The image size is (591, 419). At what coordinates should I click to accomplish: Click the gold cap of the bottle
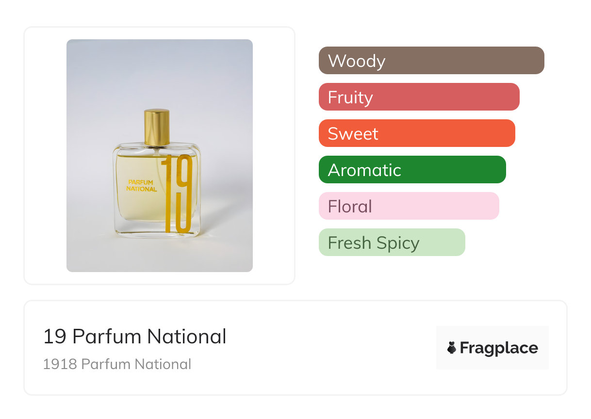[157, 127]
